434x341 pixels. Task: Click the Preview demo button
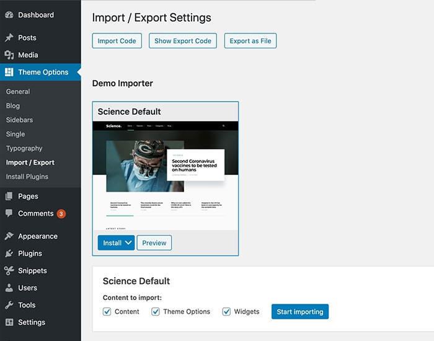pyautogui.click(x=154, y=243)
